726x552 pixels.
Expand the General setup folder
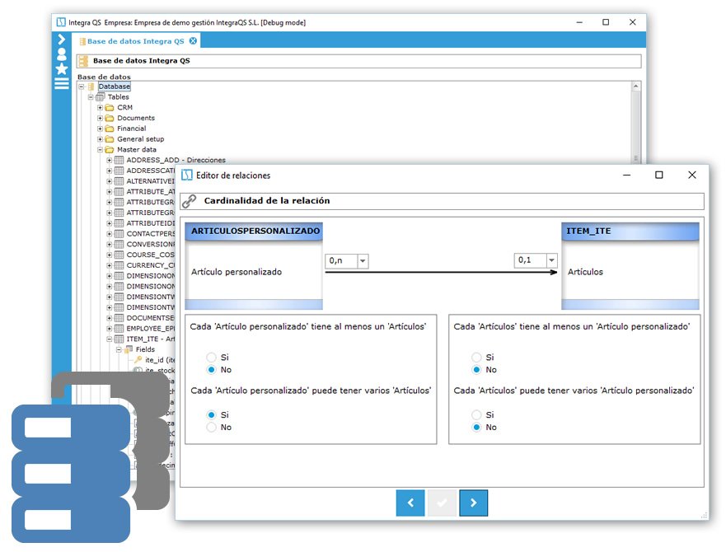[100, 139]
